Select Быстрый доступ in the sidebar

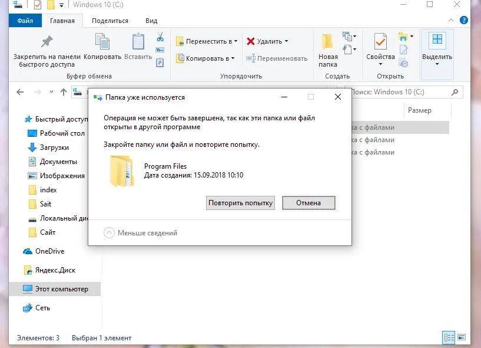(56, 119)
